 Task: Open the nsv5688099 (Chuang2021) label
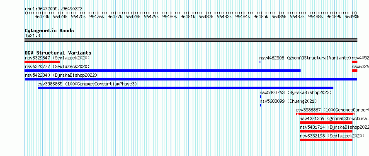click(x=288, y=101)
